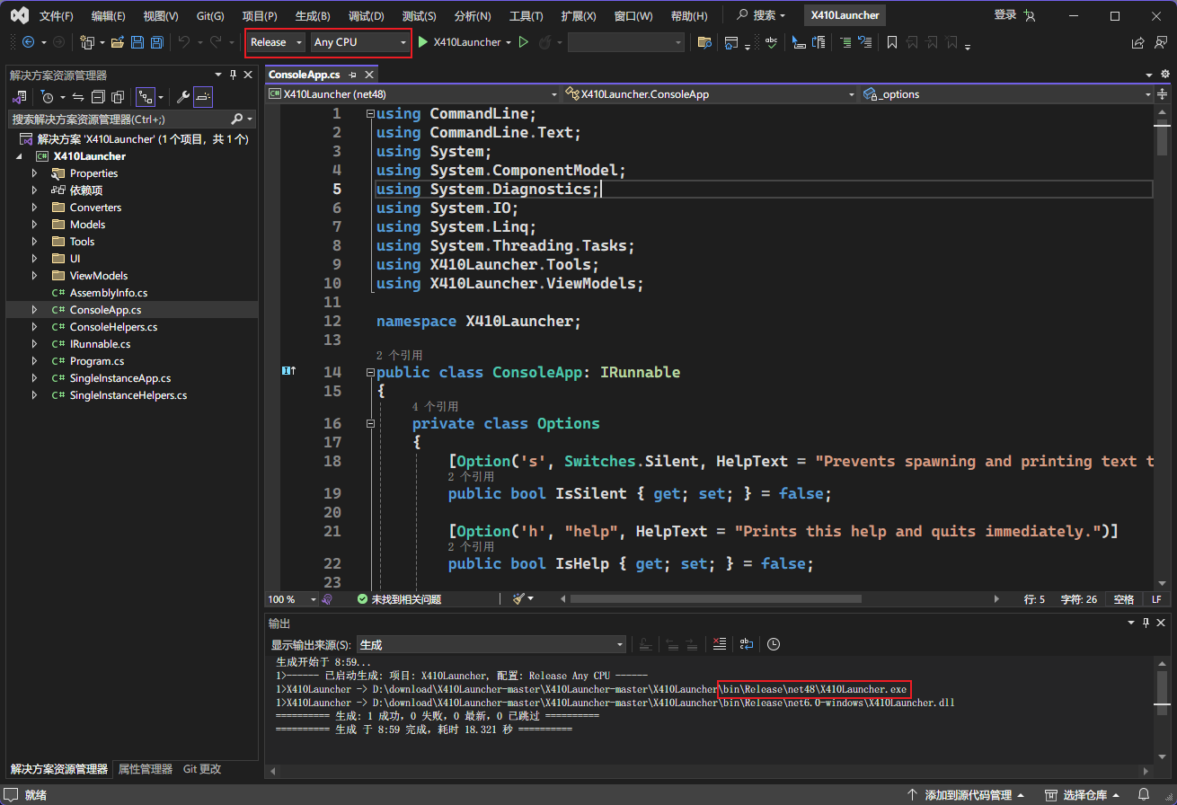This screenshot has width=1177, height=805.
Task: Click the share icon at top right
Action: coord(1137,42)
